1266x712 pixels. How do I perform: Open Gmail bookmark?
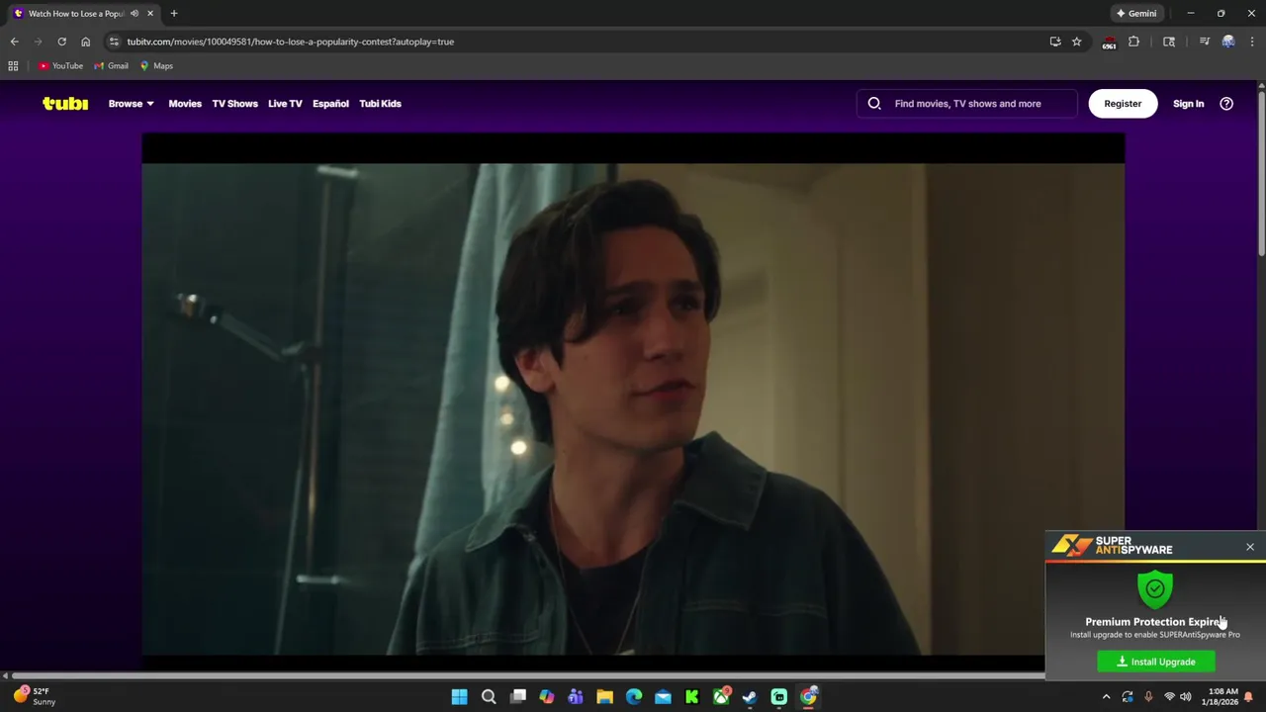coord(112,66)
